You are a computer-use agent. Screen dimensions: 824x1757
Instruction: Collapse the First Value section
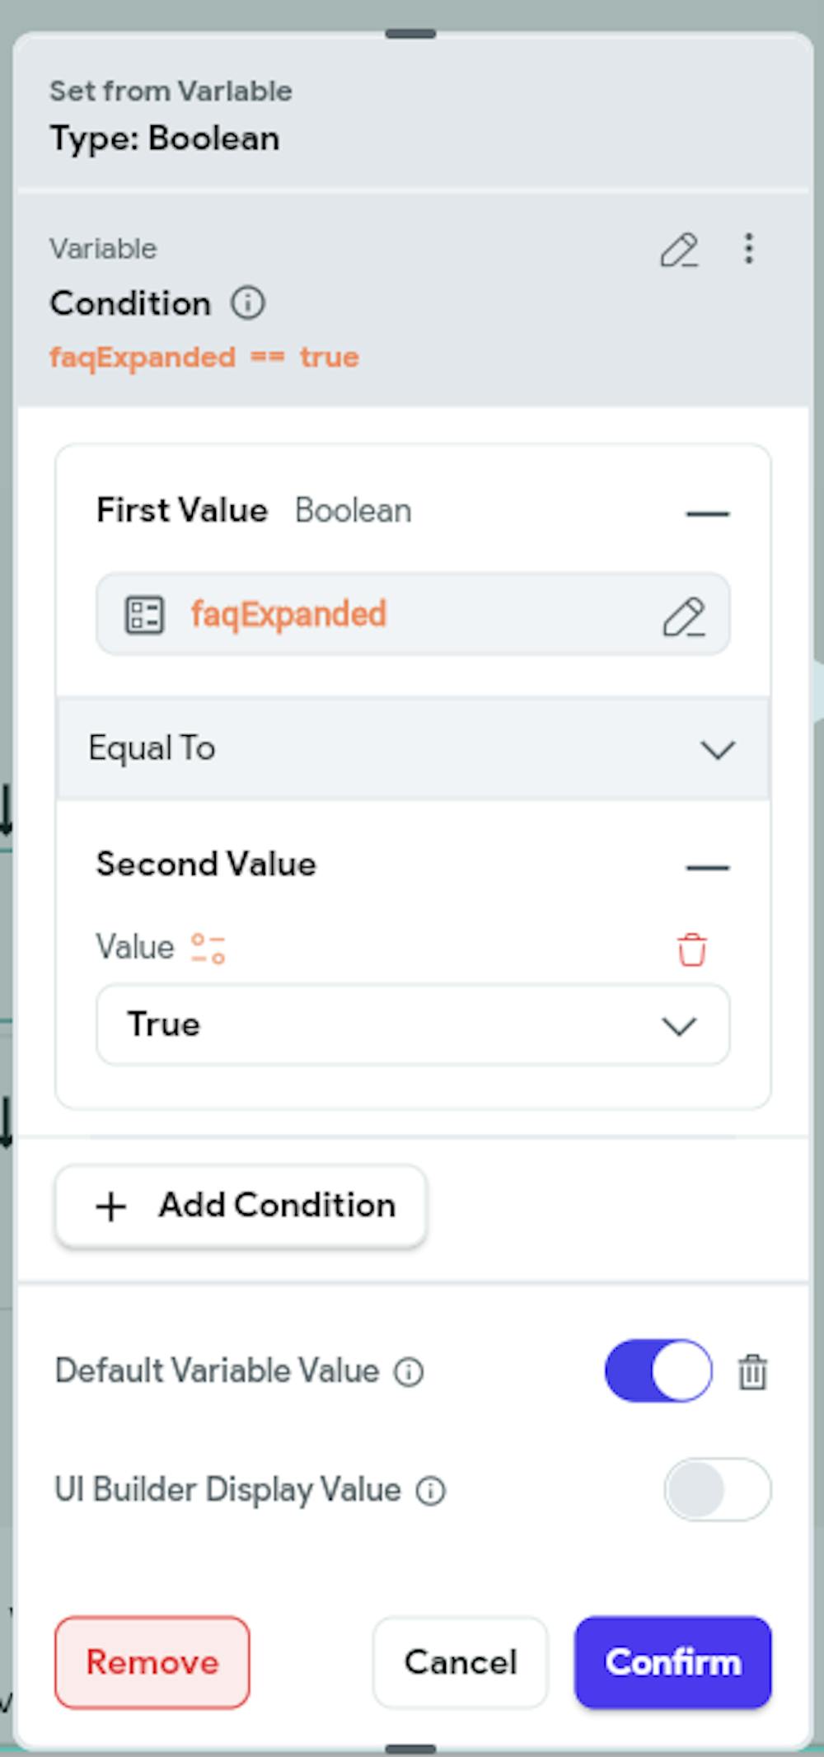tap(708, 513)
